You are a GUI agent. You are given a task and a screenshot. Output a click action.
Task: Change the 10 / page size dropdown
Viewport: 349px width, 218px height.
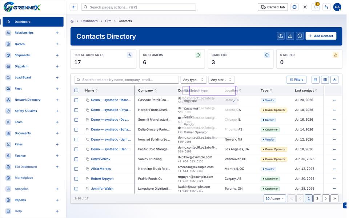coord(275,198)
